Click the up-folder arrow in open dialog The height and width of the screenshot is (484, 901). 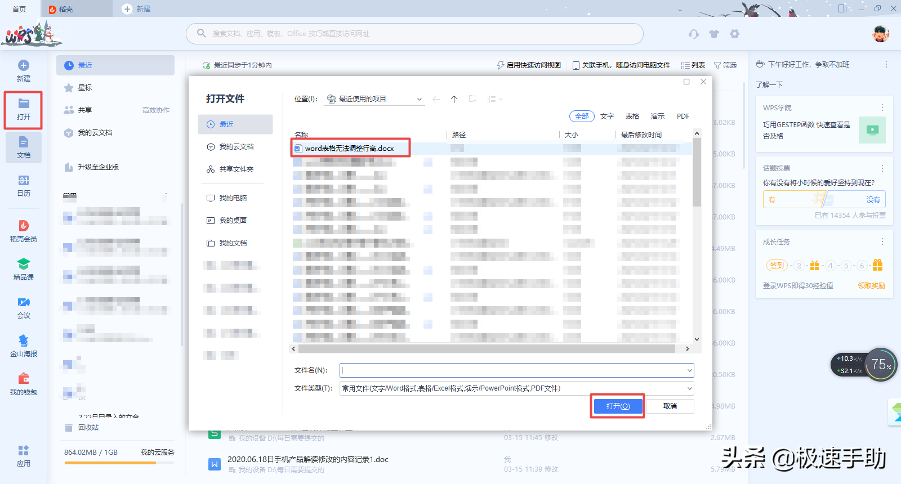454,99
